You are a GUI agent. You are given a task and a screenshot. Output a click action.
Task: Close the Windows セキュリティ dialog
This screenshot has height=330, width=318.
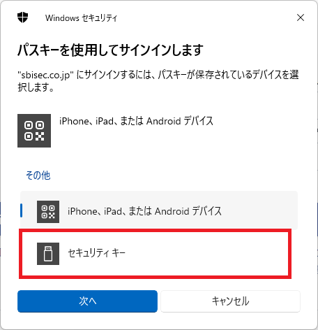tap(301, 17)
